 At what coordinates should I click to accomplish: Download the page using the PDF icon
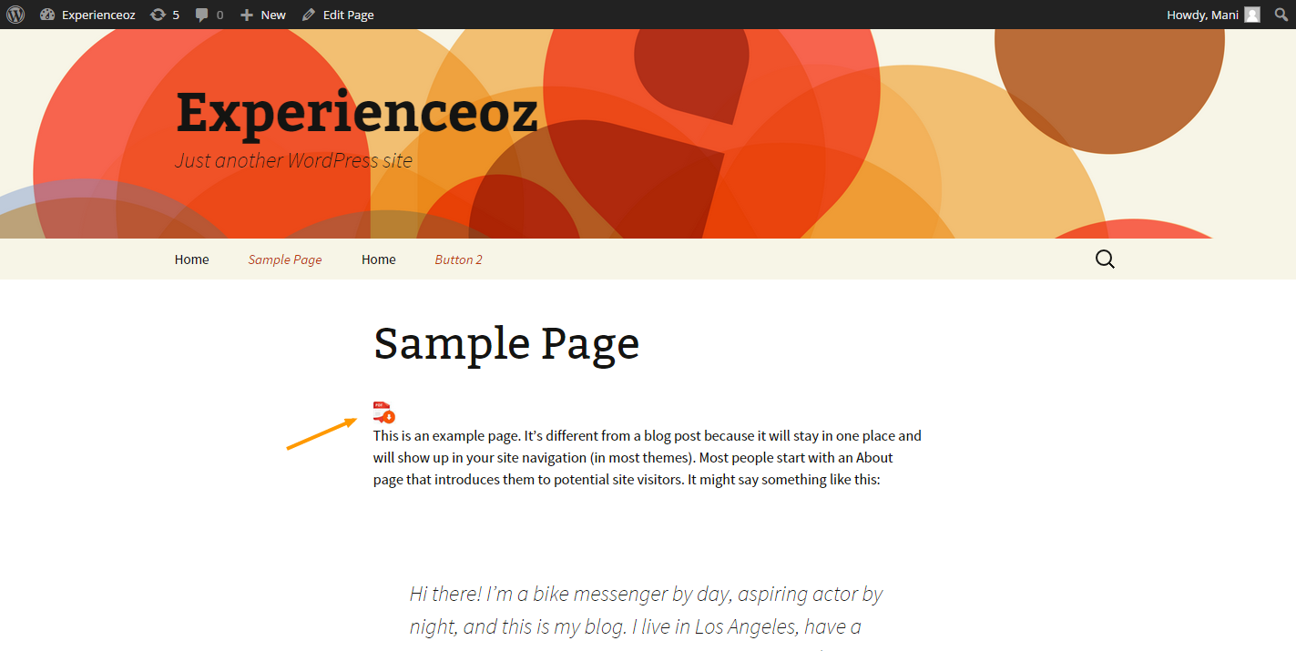pyautogui.click(x=383, y=412)
